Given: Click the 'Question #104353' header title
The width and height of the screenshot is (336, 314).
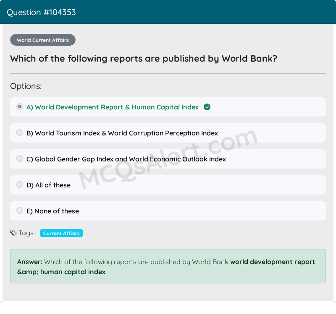Looking at the screenshot, I should pos(41,13).
